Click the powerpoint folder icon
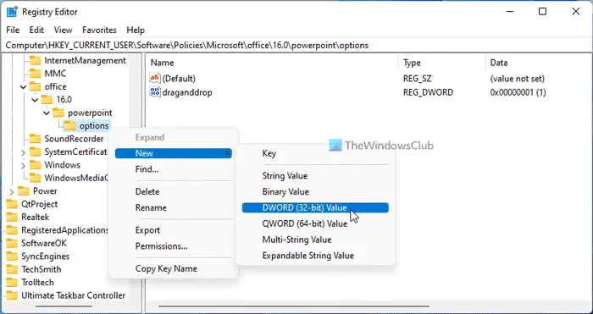This screenshot has width=593, height=314. tap(58, 113)
